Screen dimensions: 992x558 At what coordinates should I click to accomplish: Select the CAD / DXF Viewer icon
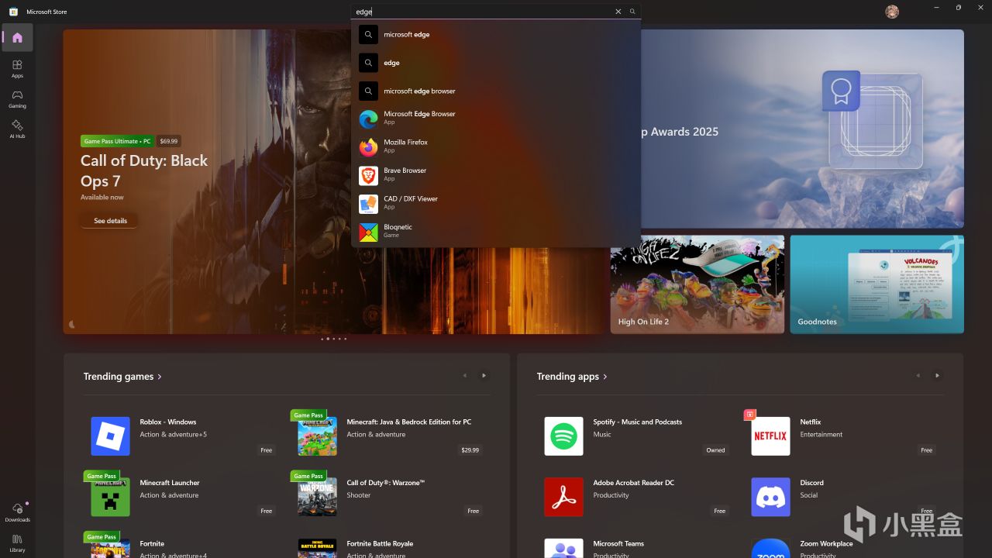(x=368, y=204)
